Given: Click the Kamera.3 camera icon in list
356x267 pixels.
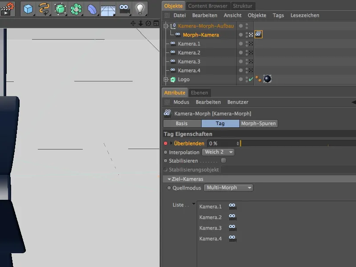Looking at the screenshot, I should coord(232,227).
